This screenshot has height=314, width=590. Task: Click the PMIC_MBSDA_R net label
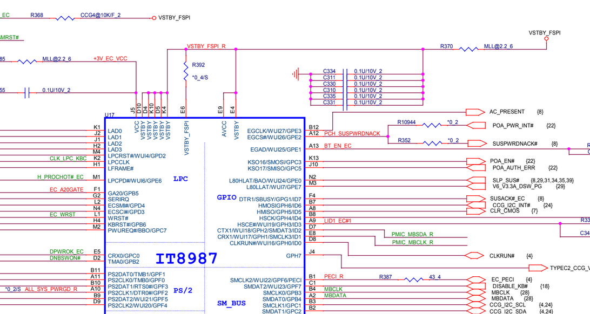412,234
